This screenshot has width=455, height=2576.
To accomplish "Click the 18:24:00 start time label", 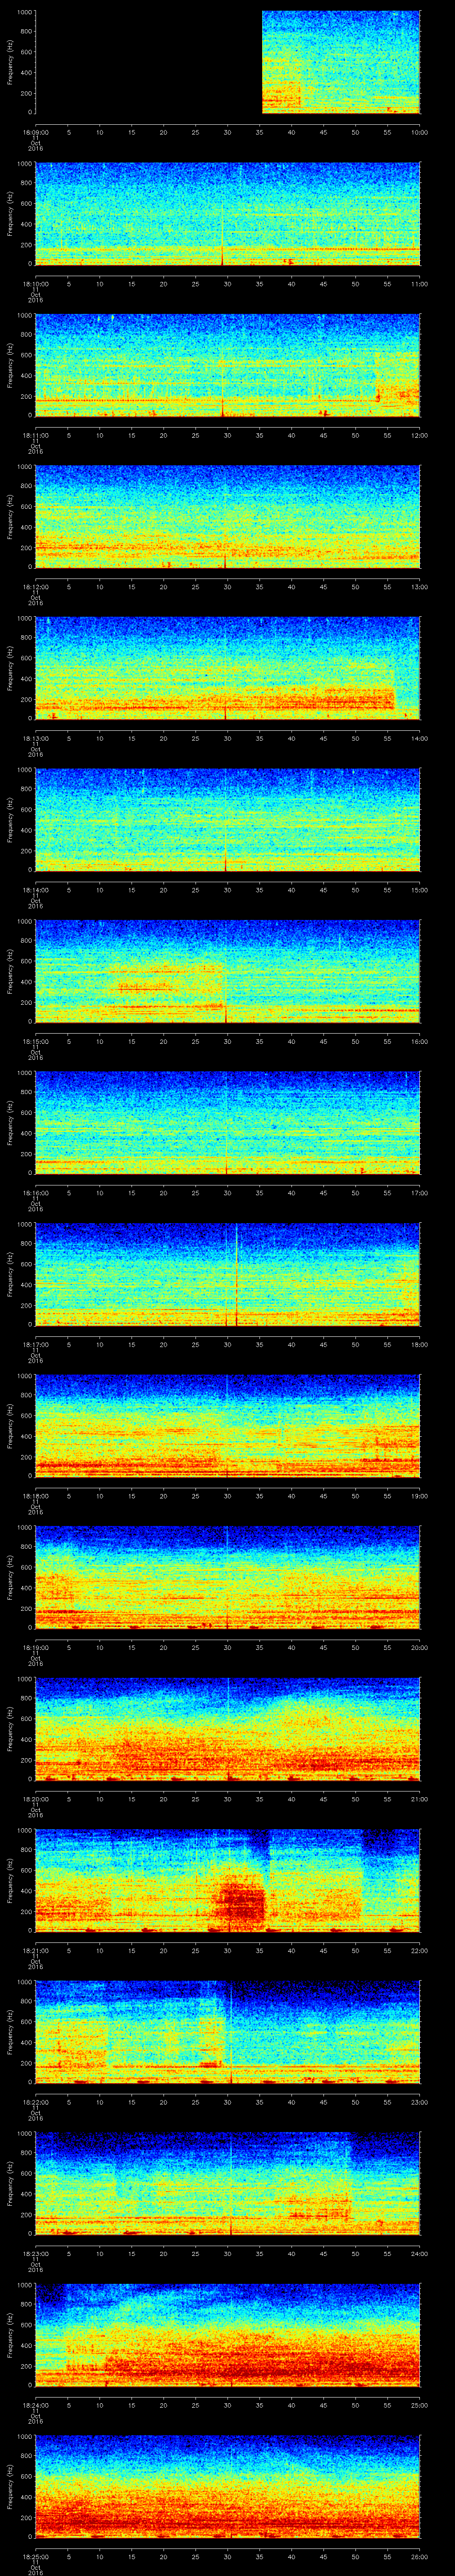I will [35, 2404].
